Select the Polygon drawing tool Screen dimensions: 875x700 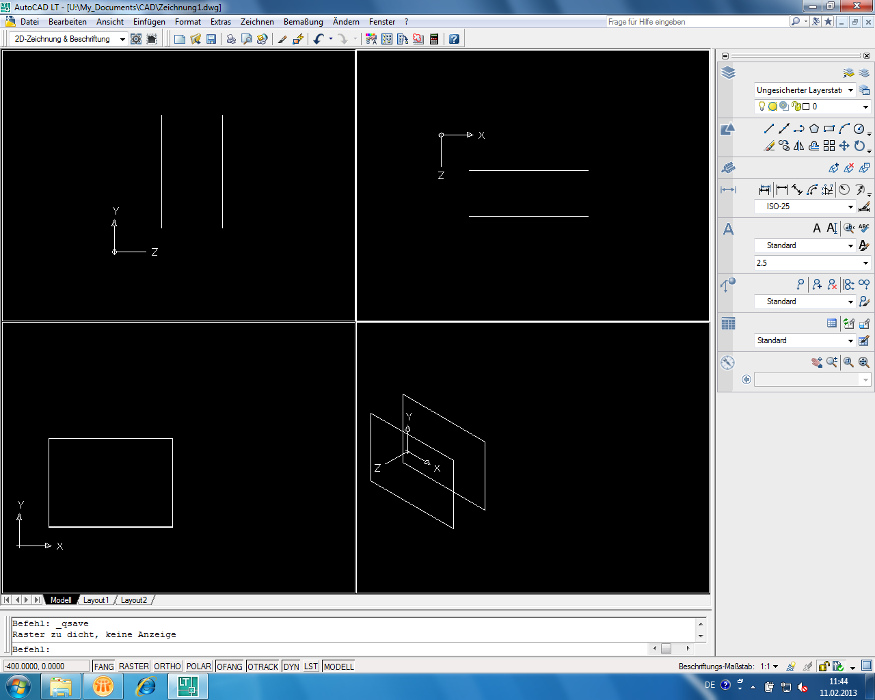(x=814, y=129)
